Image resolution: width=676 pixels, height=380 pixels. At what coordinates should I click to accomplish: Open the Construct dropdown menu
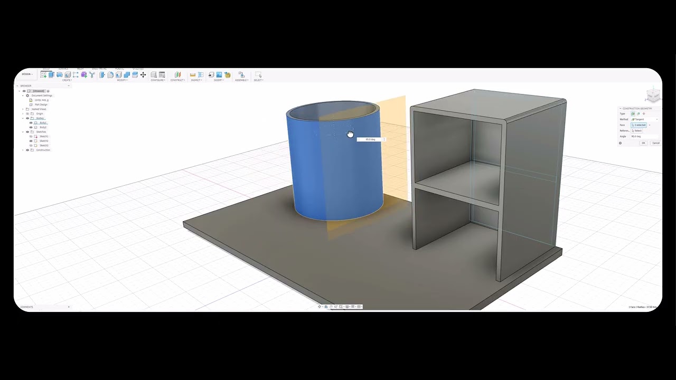click(177, 80)
